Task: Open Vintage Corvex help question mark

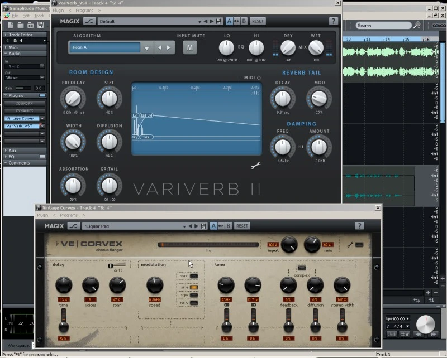Action: [359, 226]
